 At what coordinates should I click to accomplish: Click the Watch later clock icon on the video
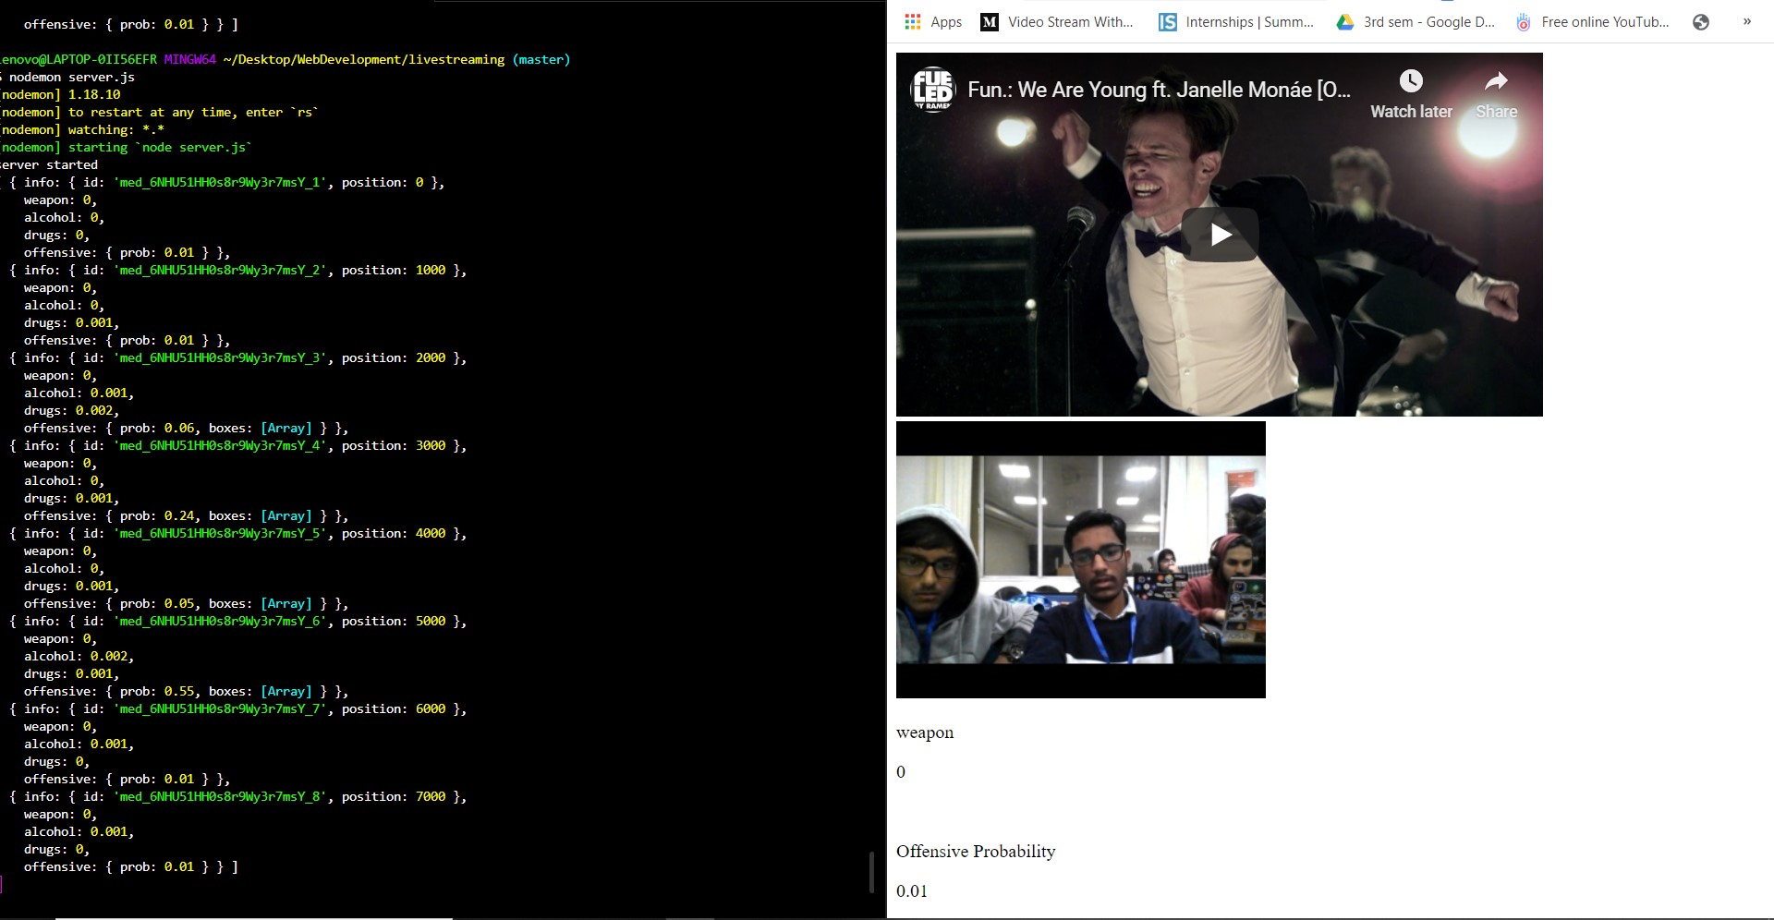coord(1410,81)
